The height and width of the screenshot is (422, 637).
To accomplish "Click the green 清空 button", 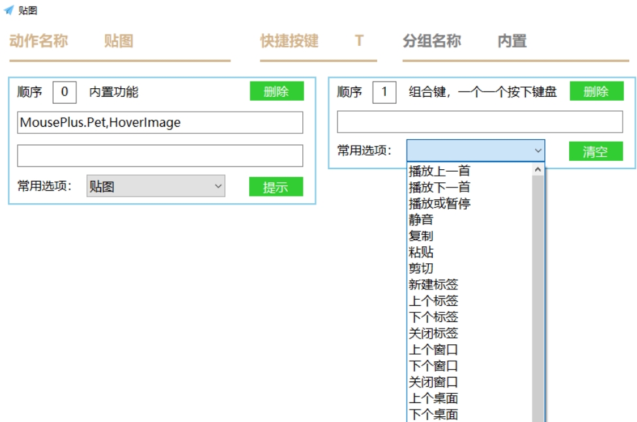I will click(595, 152).
